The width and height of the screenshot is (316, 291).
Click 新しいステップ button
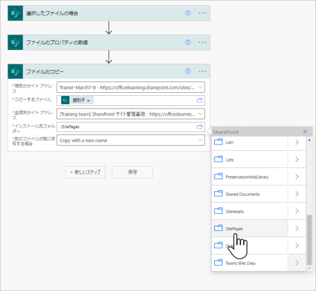pos(85,172)
